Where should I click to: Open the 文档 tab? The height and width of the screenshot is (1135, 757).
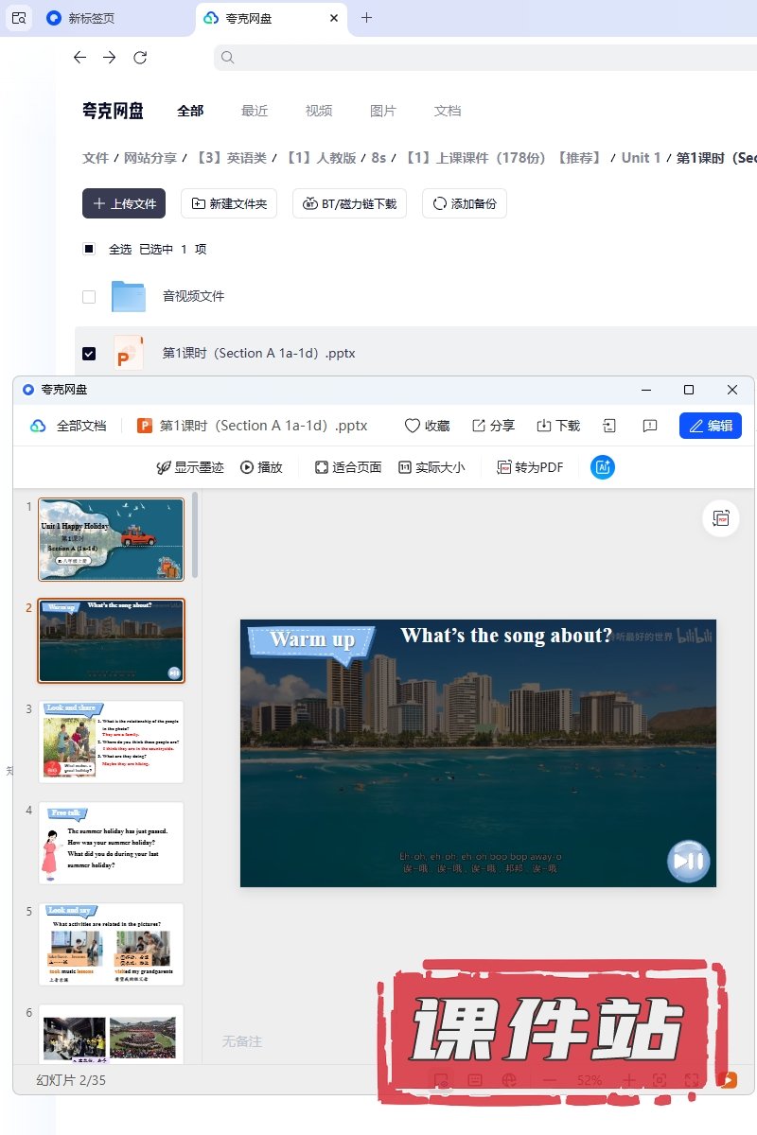(448, 111)
